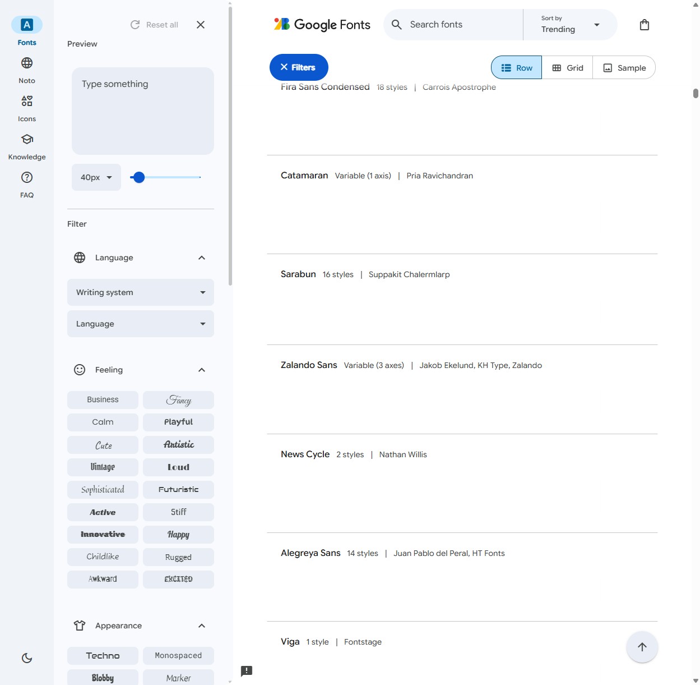
Task: Open the Alegreya Sans font entry
Action: coord(462,577)
